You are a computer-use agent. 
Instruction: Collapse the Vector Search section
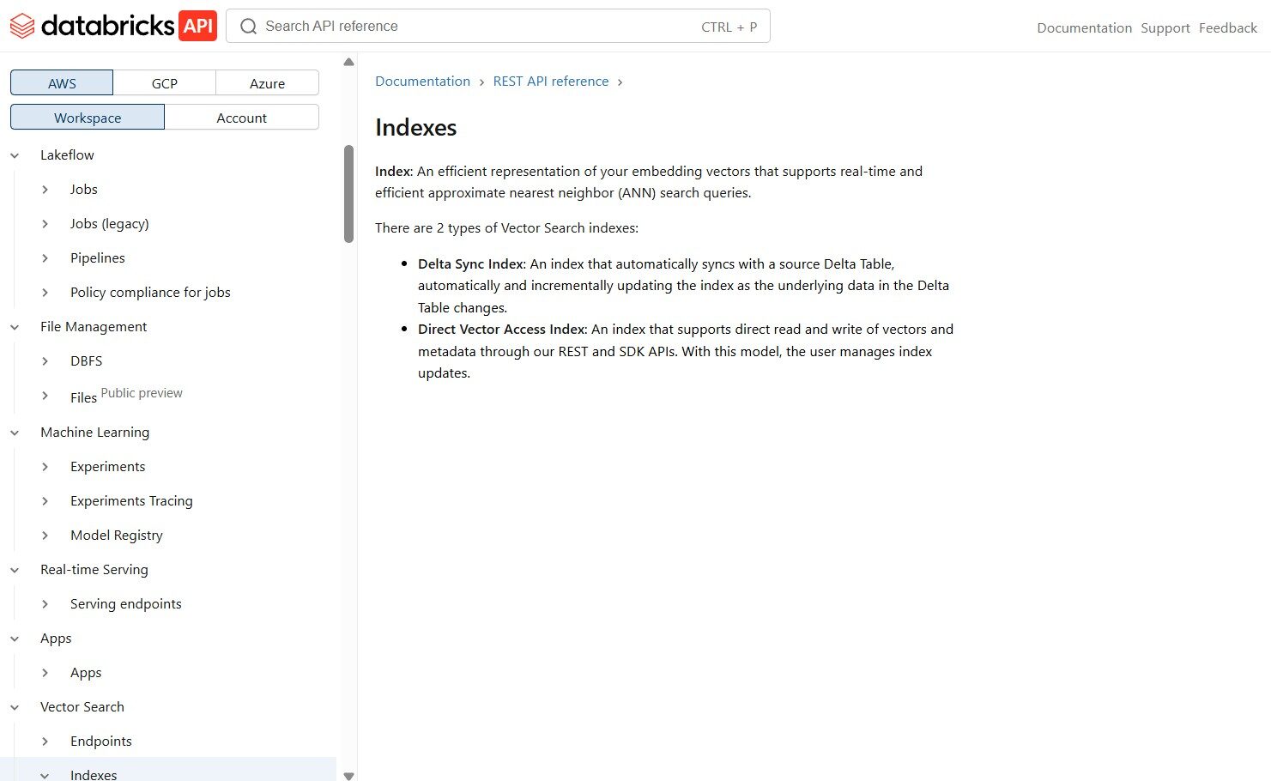point(15,707)
